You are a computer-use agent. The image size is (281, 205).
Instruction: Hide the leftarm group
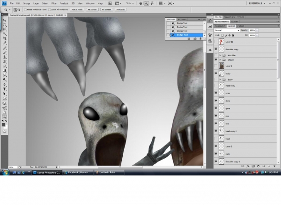point(216,59)
